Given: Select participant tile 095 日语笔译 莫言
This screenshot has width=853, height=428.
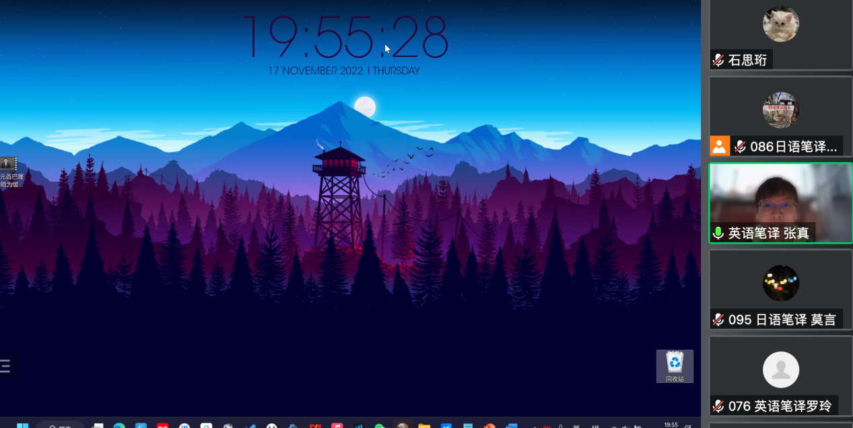Looking at the screenshot, I should click(x=781, y=289).
